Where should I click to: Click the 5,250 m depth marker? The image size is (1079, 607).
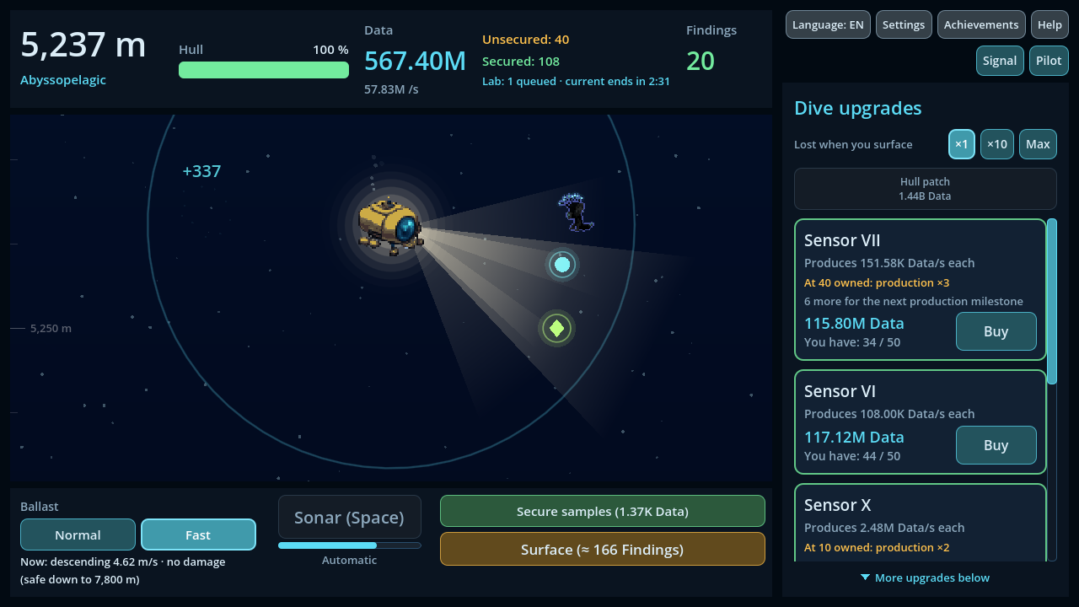tap(51, 328)
